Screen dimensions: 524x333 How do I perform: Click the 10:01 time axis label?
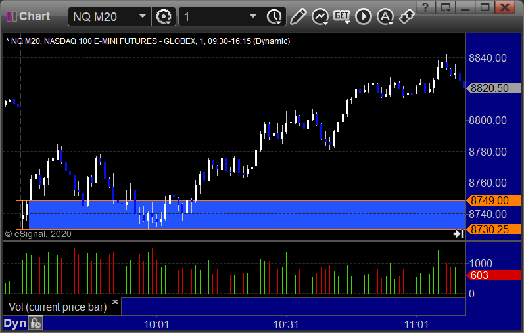click(156, 324)
